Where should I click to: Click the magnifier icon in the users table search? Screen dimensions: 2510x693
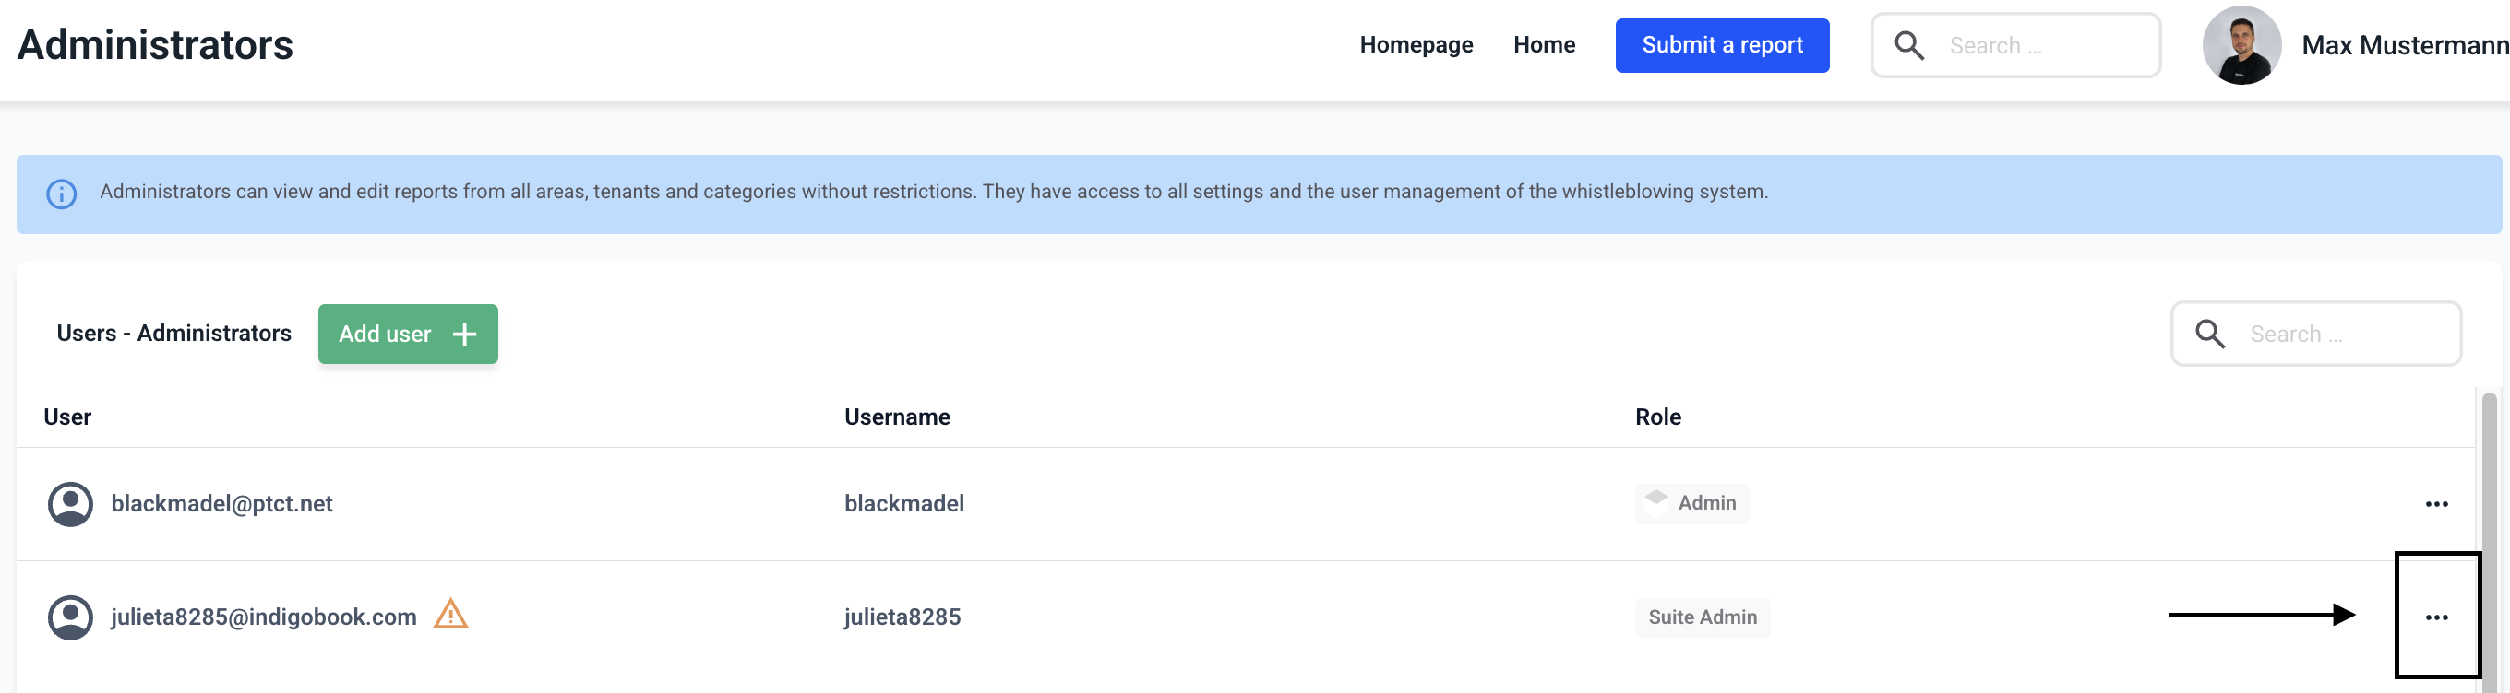pyautogui.click(x=2210, y=334)
